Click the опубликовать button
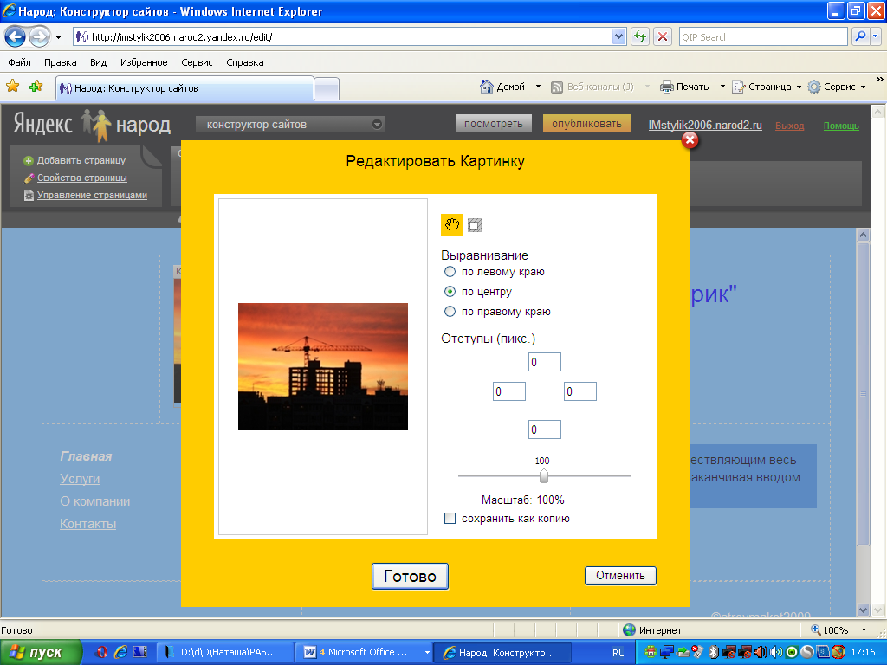This screenshot has height=665, width=887. (586, 123)
